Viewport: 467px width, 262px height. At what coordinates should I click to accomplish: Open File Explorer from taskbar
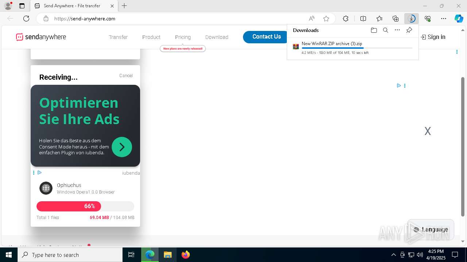[167, 255]
